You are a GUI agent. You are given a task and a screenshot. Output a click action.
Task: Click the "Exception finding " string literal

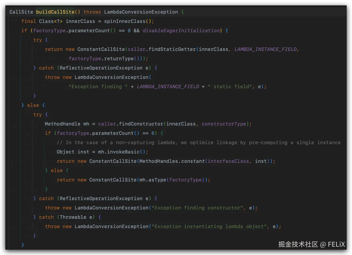coord(98,87)
